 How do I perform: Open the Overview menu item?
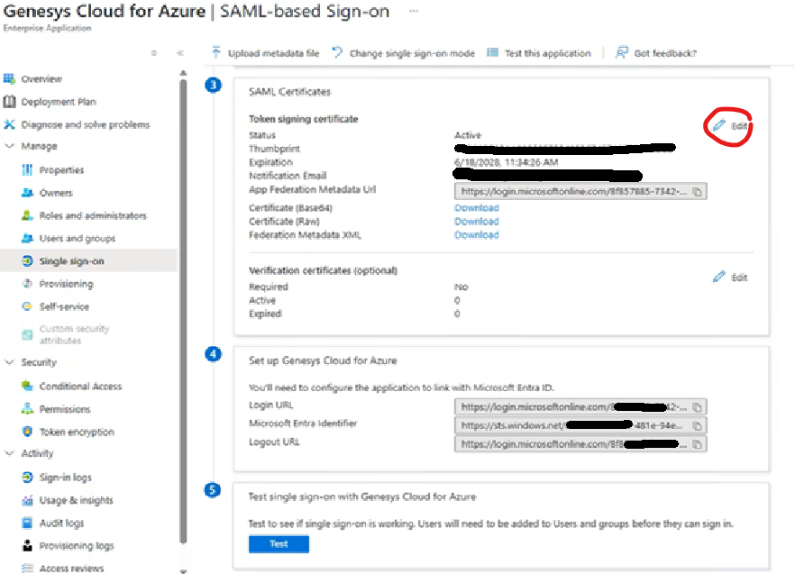point(41,79)
